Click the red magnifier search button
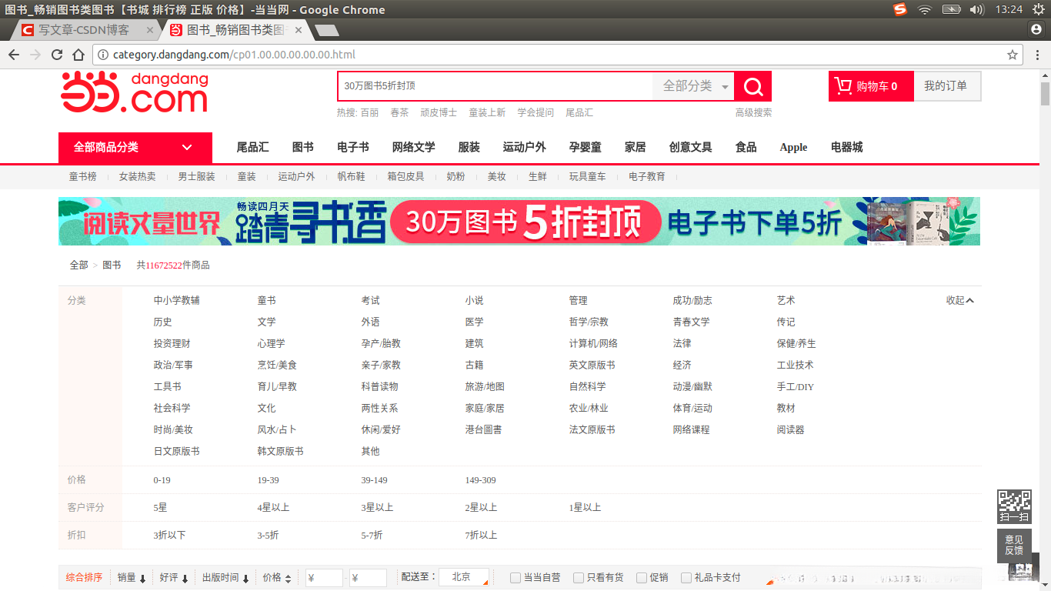The image size is (1051, 591). pos(752,86)
